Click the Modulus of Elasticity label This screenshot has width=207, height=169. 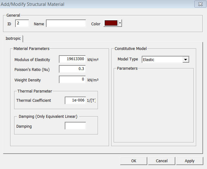click(32, 60)
